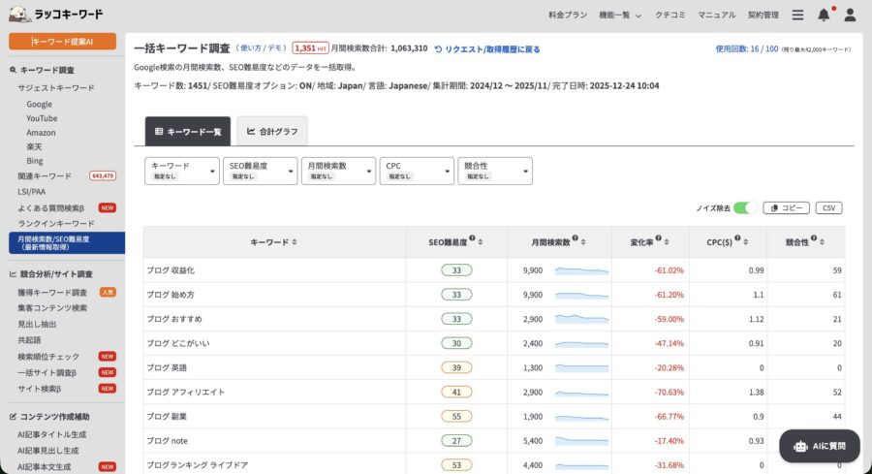Open LSI/PAA in the sidebar
The width and height of the screenshot is (872, 474).
(31, 191)
